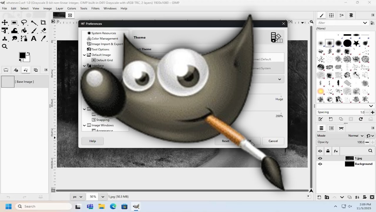Select the Clone stamp tool

point(5,39)
